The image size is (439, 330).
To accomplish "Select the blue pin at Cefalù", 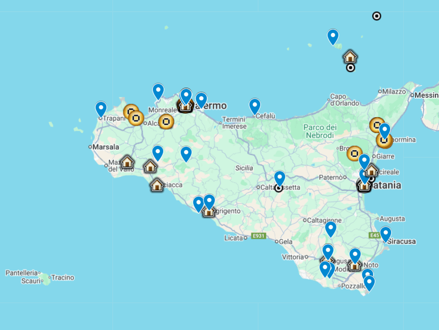I will pyautogui.click(x=255, y=106).
